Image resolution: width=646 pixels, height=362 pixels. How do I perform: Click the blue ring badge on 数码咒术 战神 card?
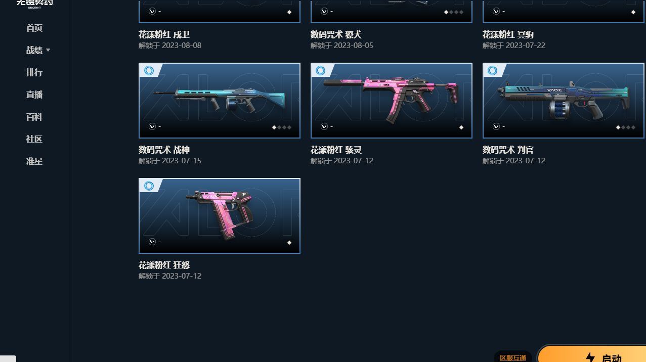click(x=149, y=71)
